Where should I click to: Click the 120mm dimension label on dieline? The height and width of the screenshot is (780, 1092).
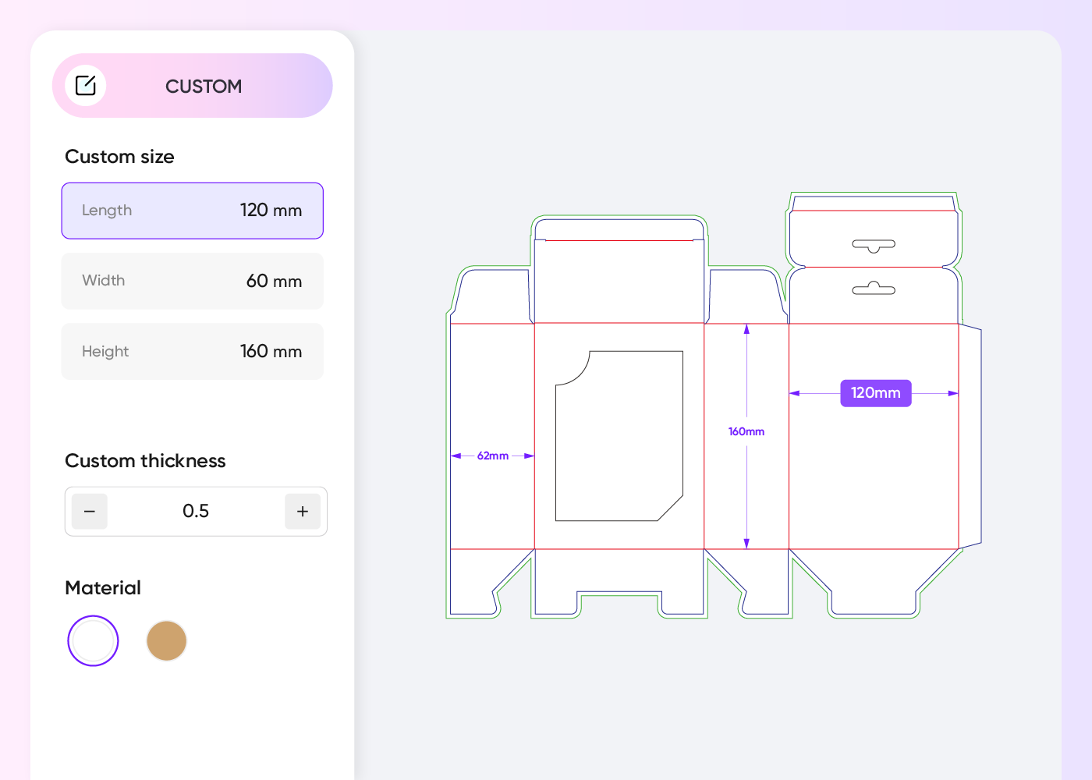coord(876,393)
